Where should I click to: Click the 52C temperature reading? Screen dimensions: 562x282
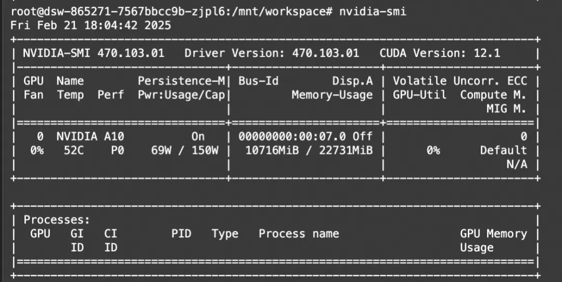click(x=67, y=151)
